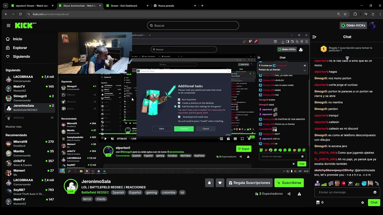
Task: Toggle the best GPU settings checkbox
Action: click(179, 106)
